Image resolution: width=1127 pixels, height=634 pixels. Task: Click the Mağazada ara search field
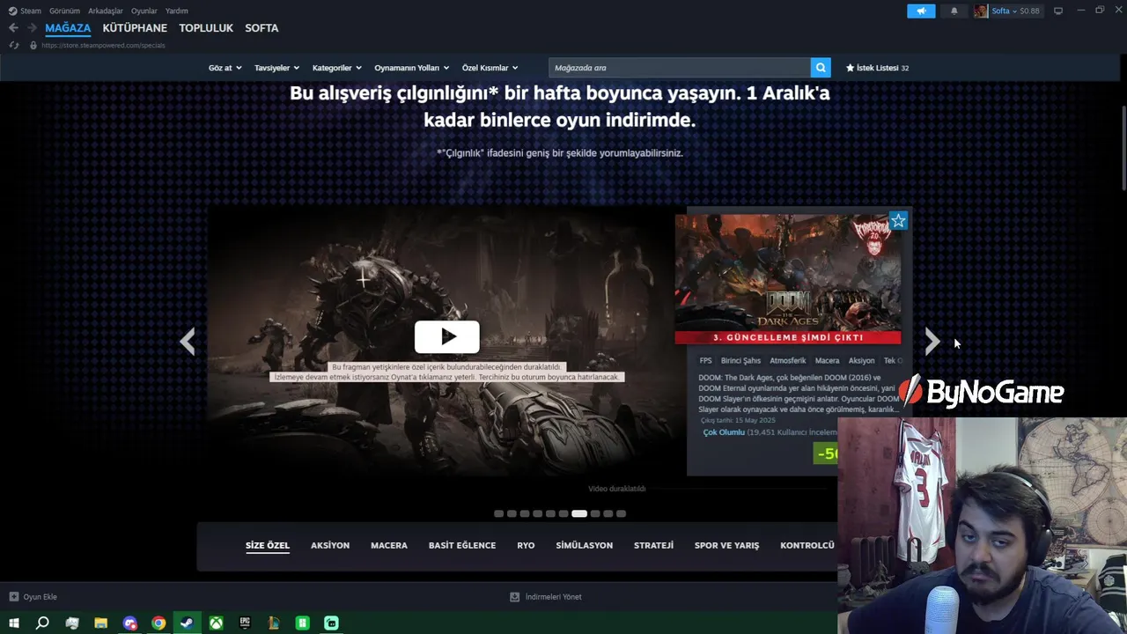point(679,68)
